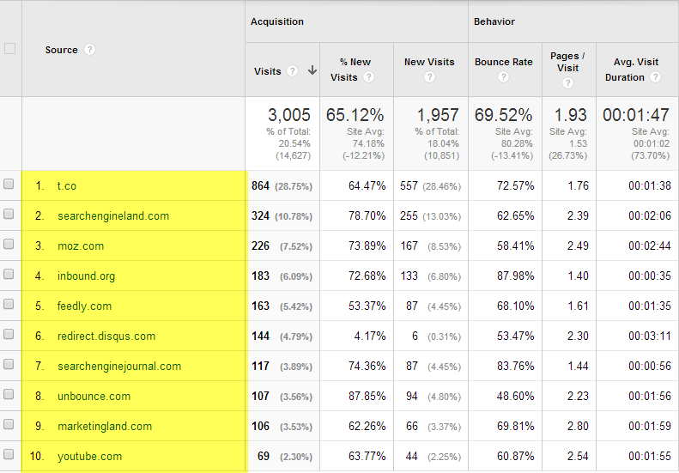The height and width of the screenshot is (473, 679).
Task: Sort by the % New Visits header
Action: [x=350, y=70]
